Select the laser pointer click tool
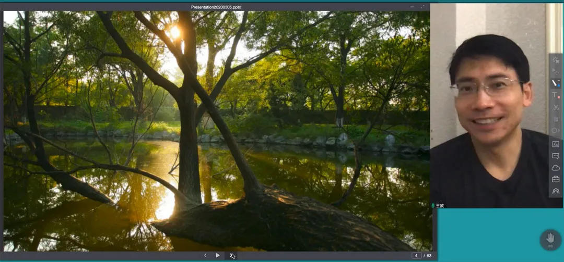This screenshot has width=564, height=262. pos(556,59)
